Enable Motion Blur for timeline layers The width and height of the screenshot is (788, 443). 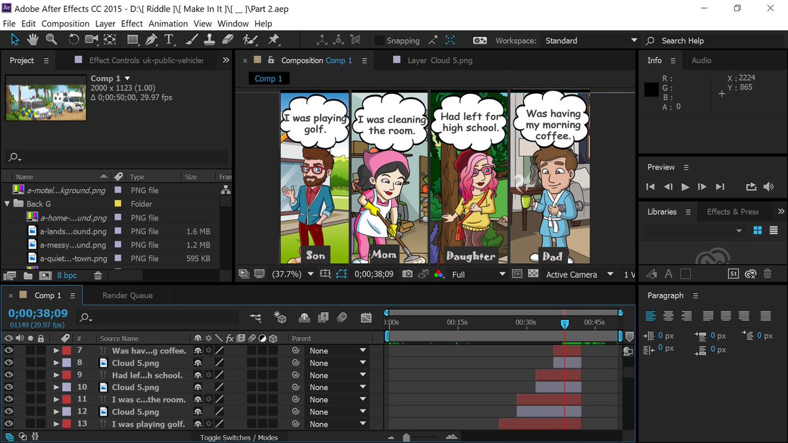(341, 318)
